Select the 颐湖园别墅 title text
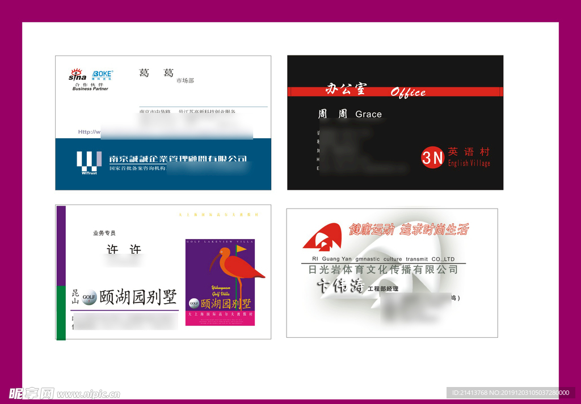Viewport: 581px width, 404px height. [x=138, y=297]
